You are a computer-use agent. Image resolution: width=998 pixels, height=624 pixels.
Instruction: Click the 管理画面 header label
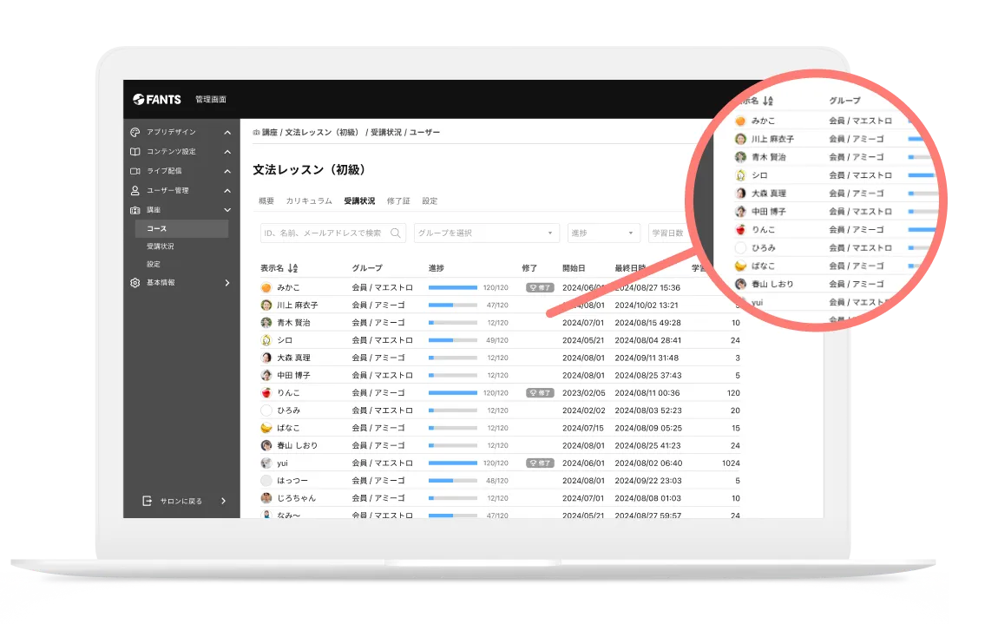pyautogui.click(x=211, y=99)
